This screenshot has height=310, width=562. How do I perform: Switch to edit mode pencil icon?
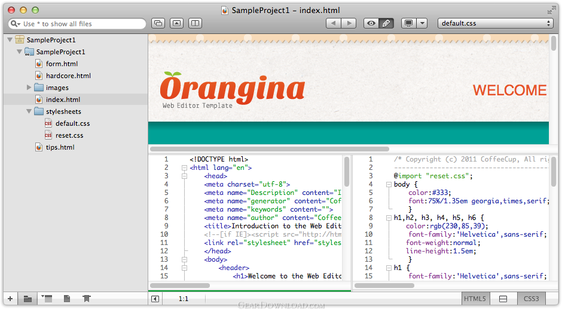[x=386, y=23]
